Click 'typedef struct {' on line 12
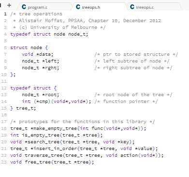Screen dimensions: 189x177 pyautogui.click(x=33, y=88)
